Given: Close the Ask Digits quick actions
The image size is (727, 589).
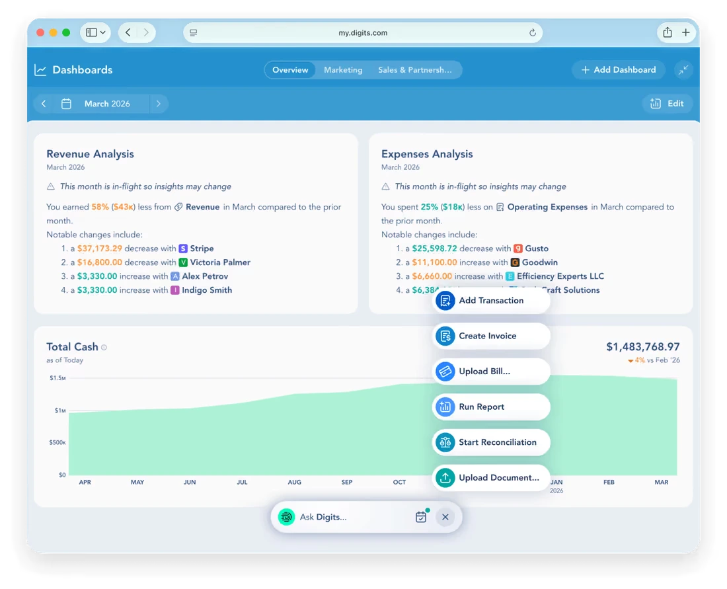Looking at the screenshot, I should pos(445,517).
